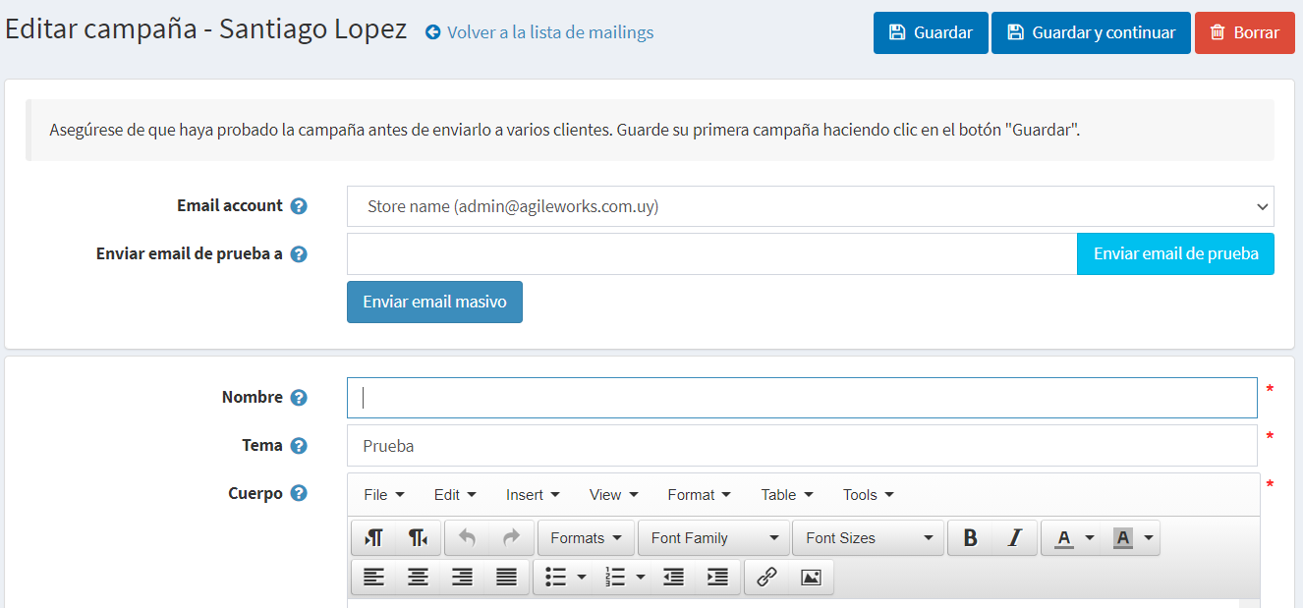Image resolution: width=1303 pixels, height=608 pixels.
Task: Align text left in editor
Action: click(373, 578)
